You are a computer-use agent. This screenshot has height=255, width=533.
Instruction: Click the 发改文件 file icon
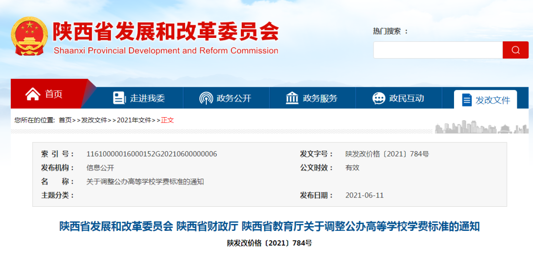click(x=466, y=100)
